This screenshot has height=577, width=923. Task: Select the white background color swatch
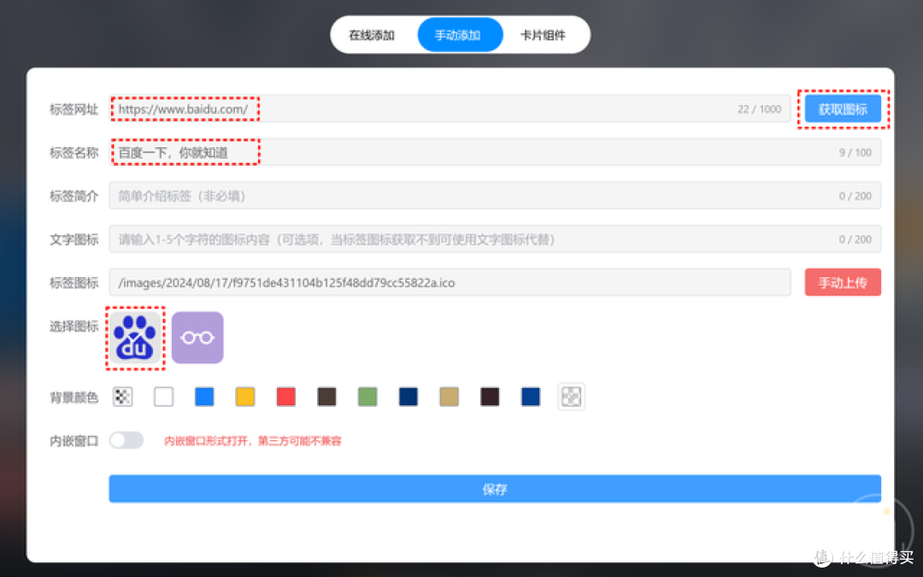163,397
